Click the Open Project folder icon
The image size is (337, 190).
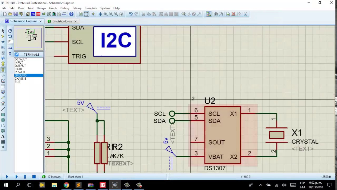click(10, 14)
